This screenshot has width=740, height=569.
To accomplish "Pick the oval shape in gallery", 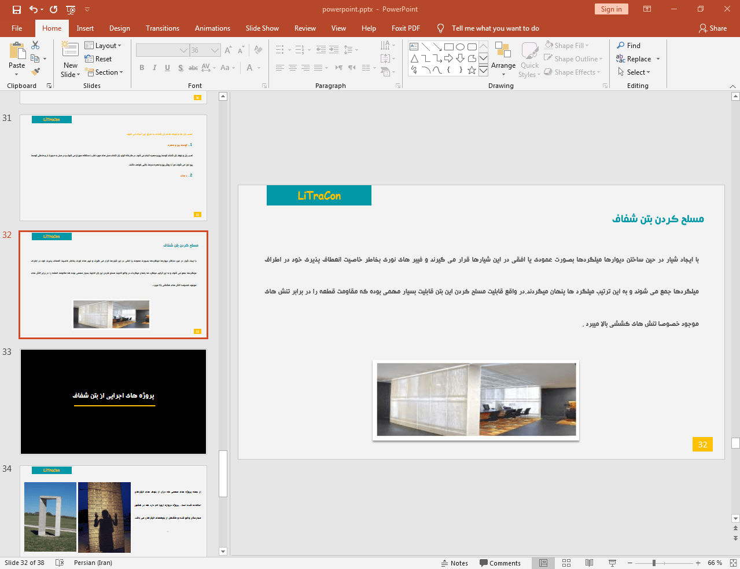I will pos(461,46).
